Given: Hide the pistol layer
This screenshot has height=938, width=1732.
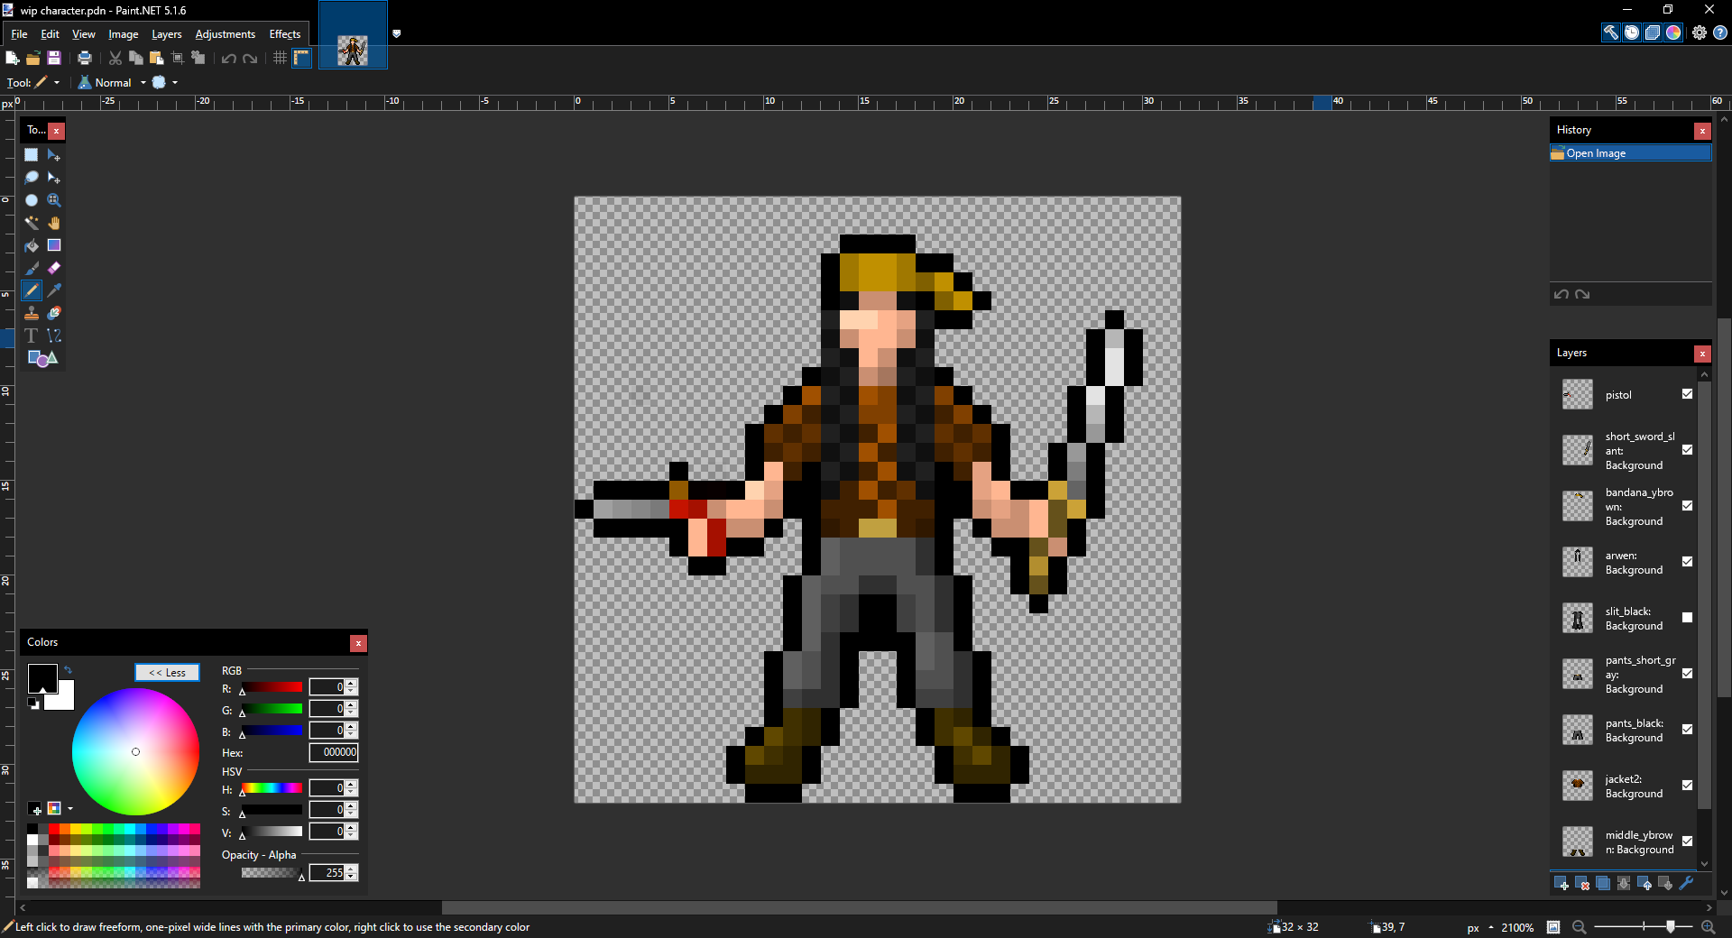Looking at the screenshot, I should pos(1687,394).
